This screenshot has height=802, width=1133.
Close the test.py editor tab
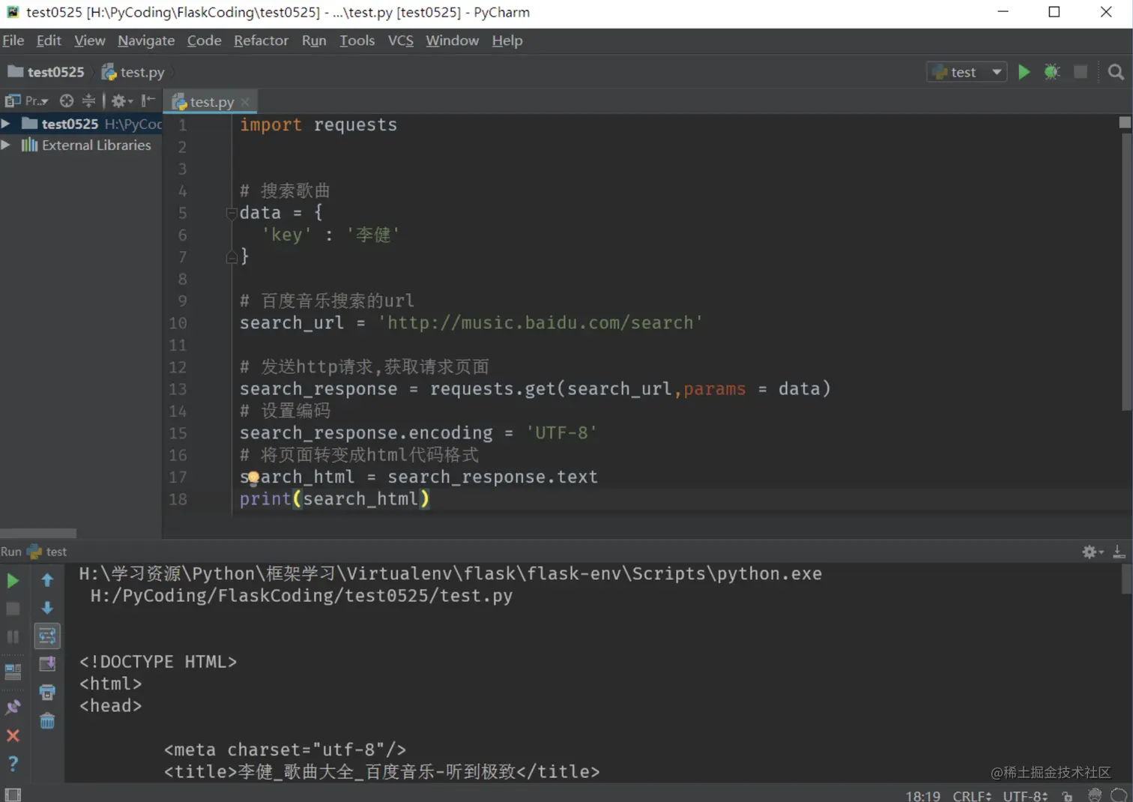tap(245, 102)
